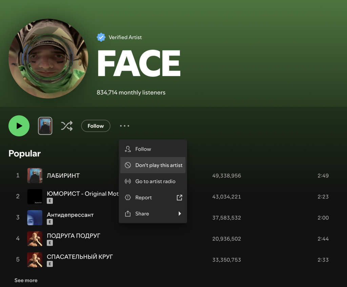The width and height of the screenshot is (347, 287).
Task: Click the explicit E badge under ПОДРУГА ПОДРУГ
Action: click(50, 243)
